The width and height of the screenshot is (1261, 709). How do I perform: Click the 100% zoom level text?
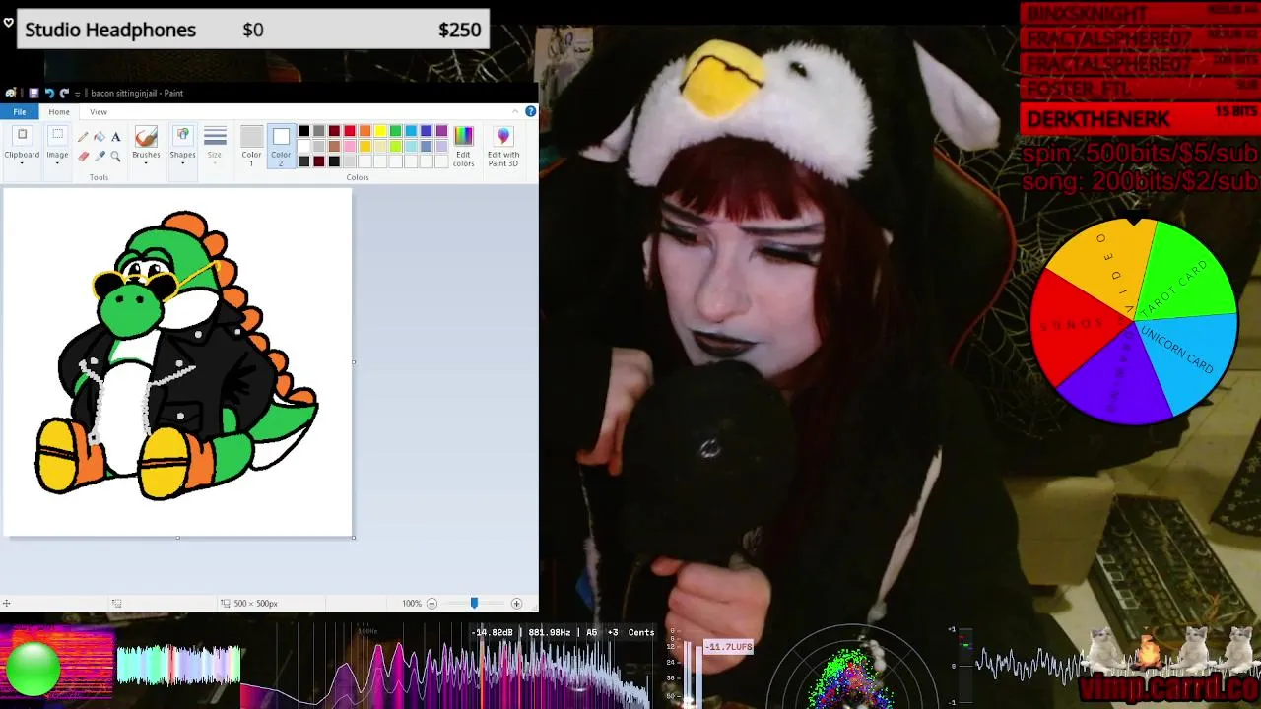pos(412,604)
